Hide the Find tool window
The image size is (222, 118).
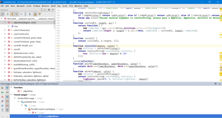click(x=220, y=84)
